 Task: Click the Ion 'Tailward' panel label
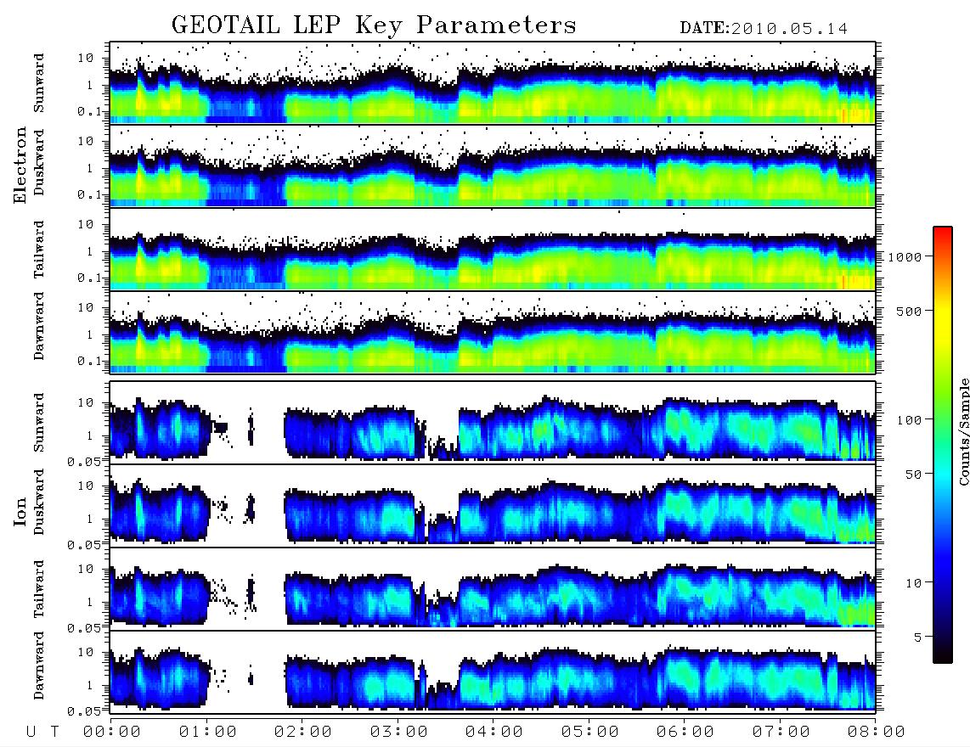(39, 589)
